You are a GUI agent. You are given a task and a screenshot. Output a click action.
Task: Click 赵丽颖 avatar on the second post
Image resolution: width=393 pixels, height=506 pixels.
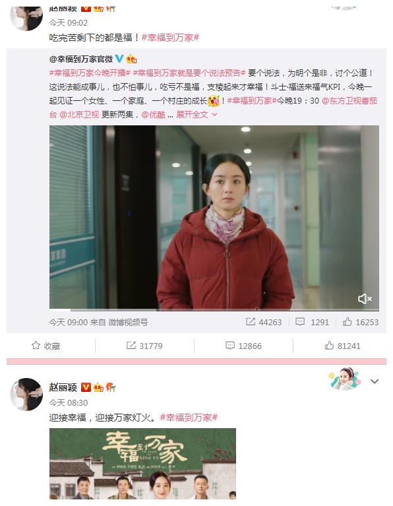(26, 395)
